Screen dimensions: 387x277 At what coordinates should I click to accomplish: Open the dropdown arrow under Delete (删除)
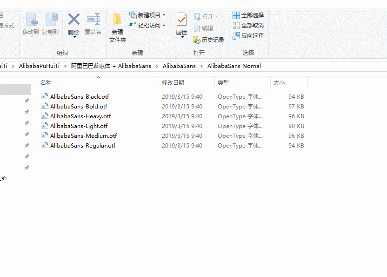click(74, 37)
